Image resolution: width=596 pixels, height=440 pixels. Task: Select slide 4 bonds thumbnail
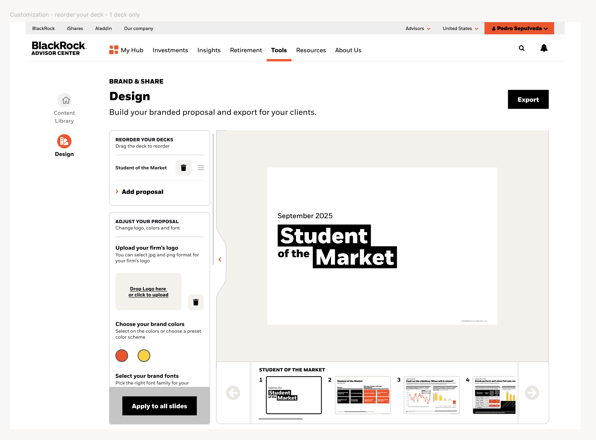pyautogui.click(x=494, y=395)
